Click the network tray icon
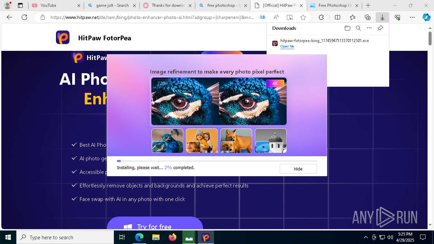The image size is (434, 244). pyautogui.click(x=382, y=237)
